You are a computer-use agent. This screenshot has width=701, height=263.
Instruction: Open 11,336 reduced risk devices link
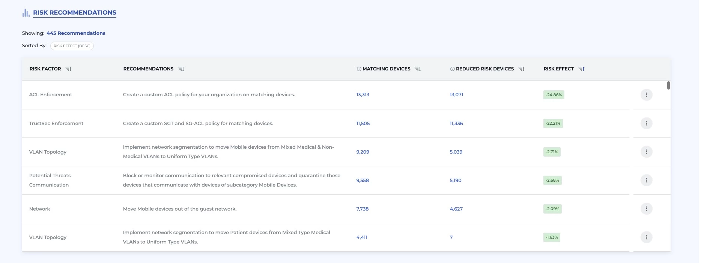tap(456, 123)
